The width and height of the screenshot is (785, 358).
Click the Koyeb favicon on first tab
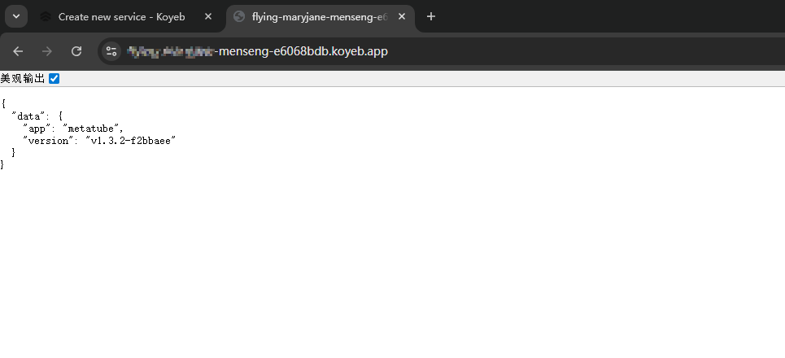[x=46, y=16]
